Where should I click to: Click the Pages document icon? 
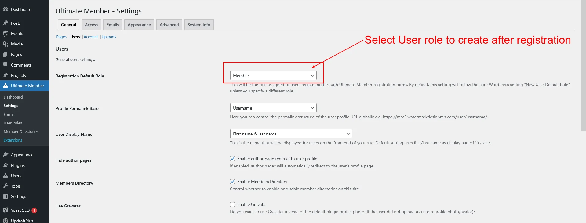pyautogui.click(x=5, y=54)
